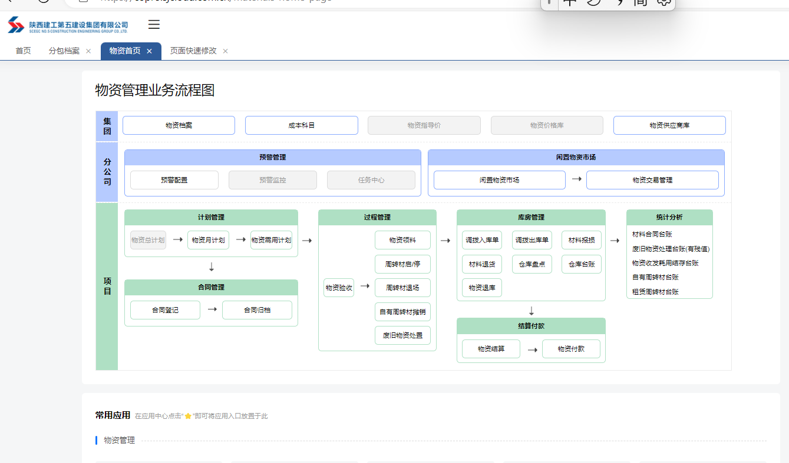Switch to the 分包档案 tab
Image resolution: width=789 pixels, height=463 pixels.
pos(64,51)
